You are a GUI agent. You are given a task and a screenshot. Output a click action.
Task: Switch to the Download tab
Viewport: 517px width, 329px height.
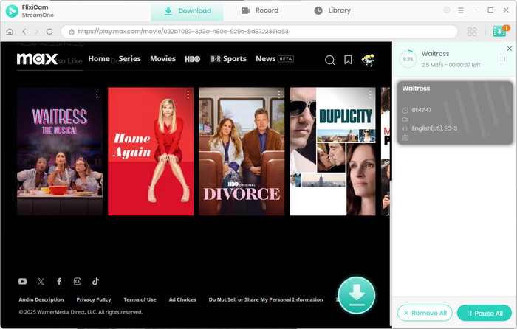pos(188,11)
